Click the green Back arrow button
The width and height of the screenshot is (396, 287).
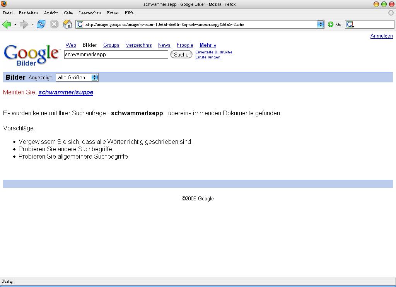coord(7,24)
